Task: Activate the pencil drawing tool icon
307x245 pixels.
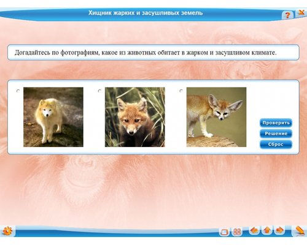Action: [x=300, y=232]
